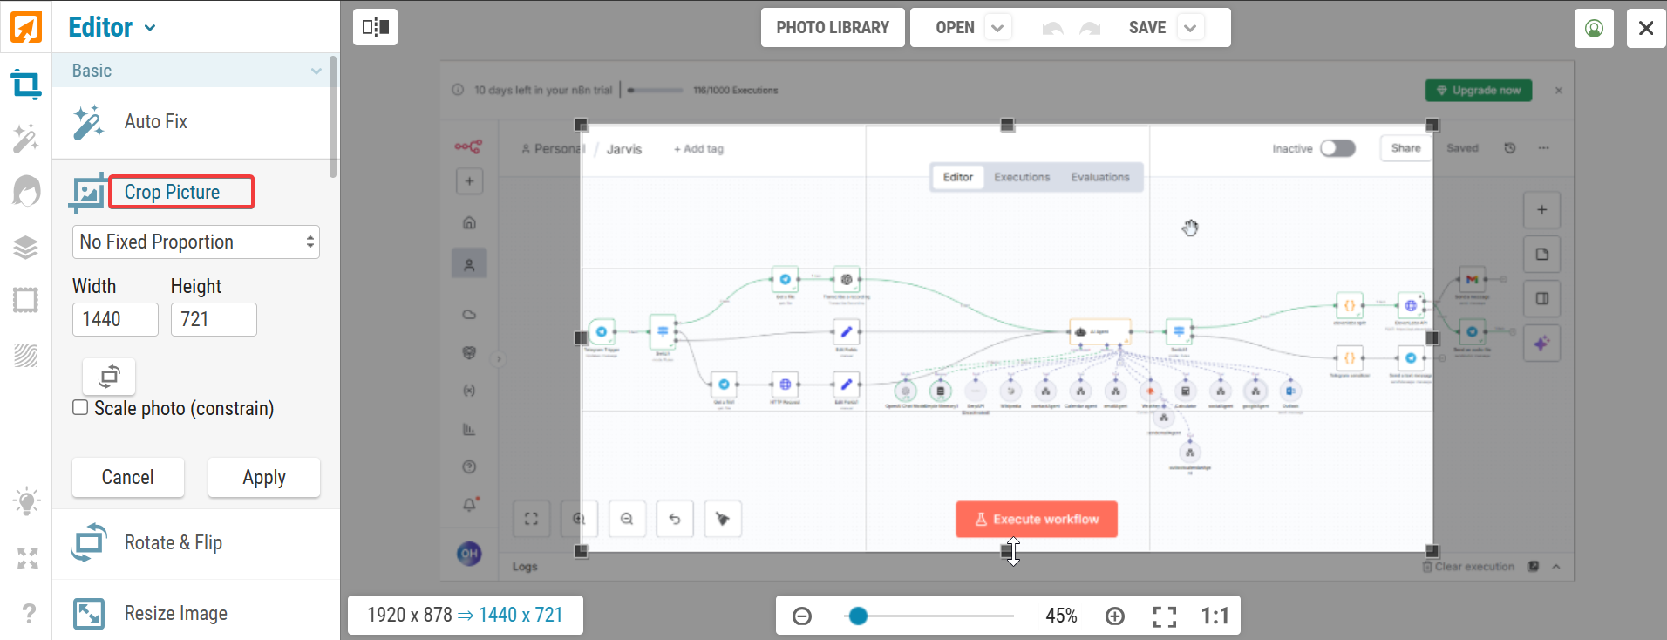The width and height of the screenshot is (1667, 640).
Task: Click the top-middle crop handle
Action: [x=1007, y=126]
